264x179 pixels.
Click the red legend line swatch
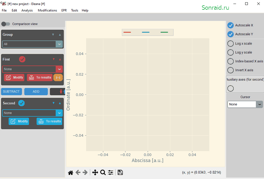click(x=127, y=32)
